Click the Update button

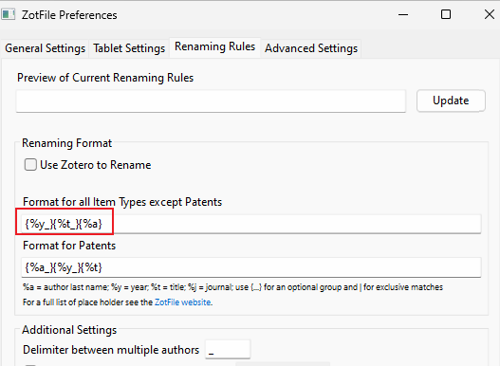click(451, 101)
